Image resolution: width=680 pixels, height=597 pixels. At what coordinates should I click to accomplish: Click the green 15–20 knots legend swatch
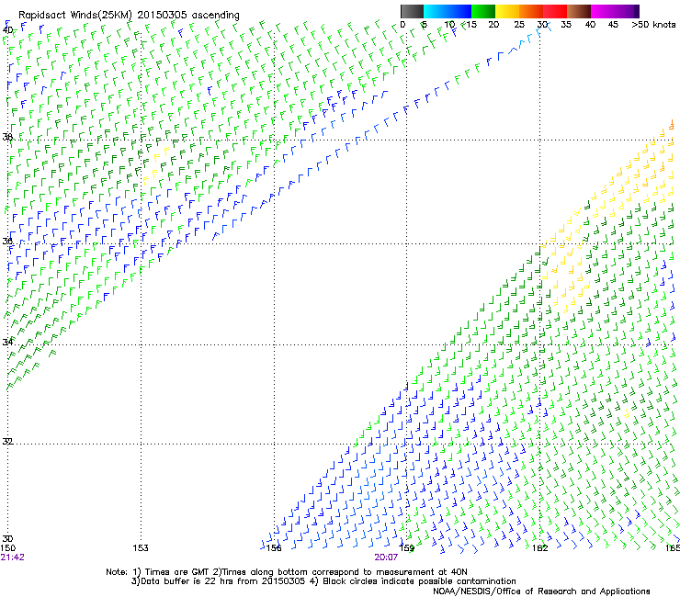point(483,11)
